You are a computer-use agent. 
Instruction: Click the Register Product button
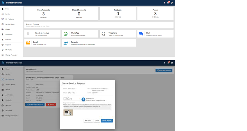(x=164, y=70)
